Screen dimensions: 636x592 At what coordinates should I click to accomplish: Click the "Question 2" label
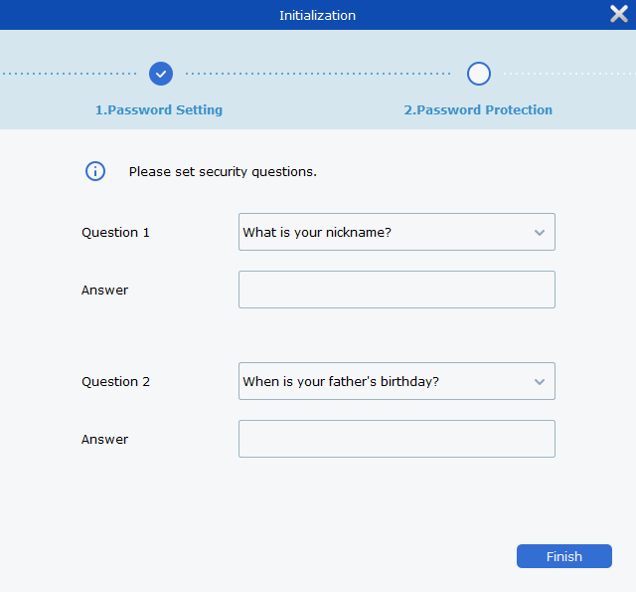[115, 382]
